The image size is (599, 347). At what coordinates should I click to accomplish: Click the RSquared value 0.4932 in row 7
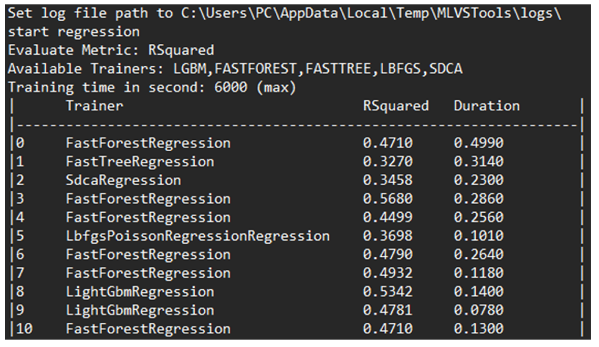pos(388,273)
